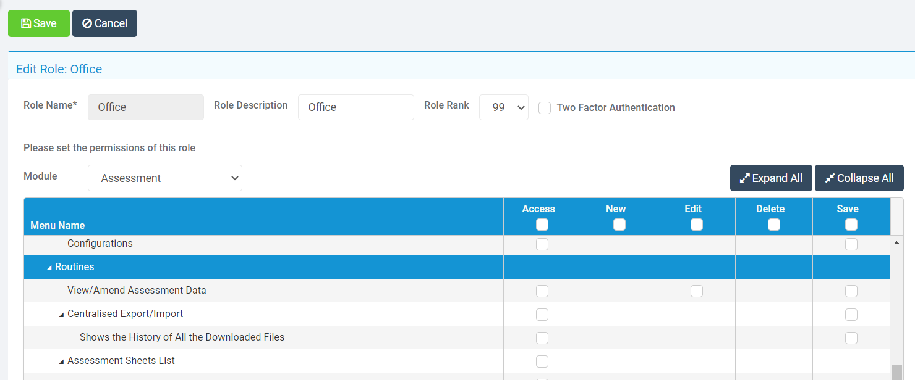The width and height of the screenshot is (915, 380).
Task: Check the Delete column header checkbox
Action: (x=773, y=225)
